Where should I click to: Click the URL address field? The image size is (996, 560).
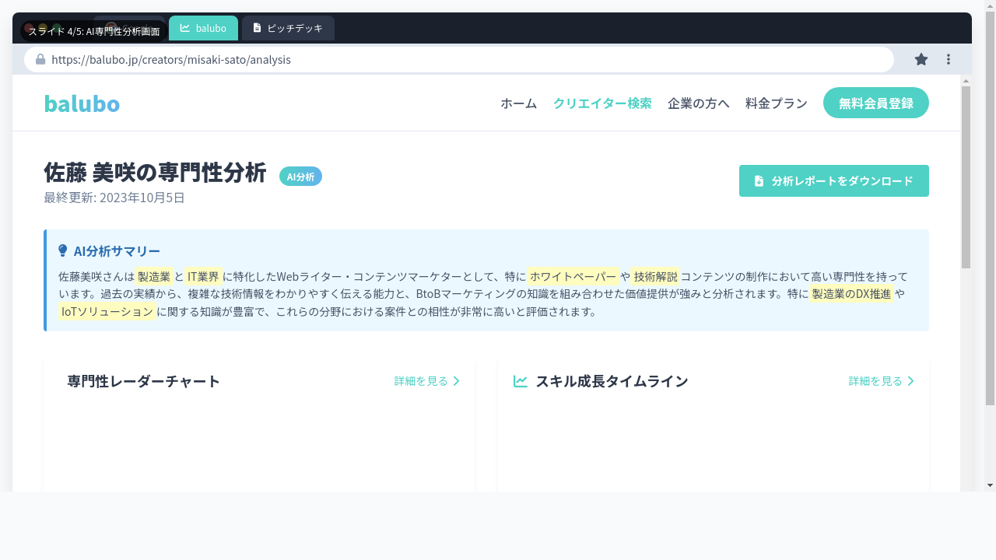[x=467, y=59]
